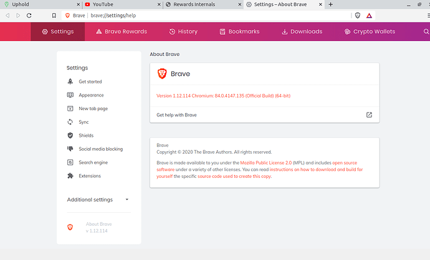Click the About Brave page heading
This screenshot has width=430, height=260.
click(x=165, y=54)
